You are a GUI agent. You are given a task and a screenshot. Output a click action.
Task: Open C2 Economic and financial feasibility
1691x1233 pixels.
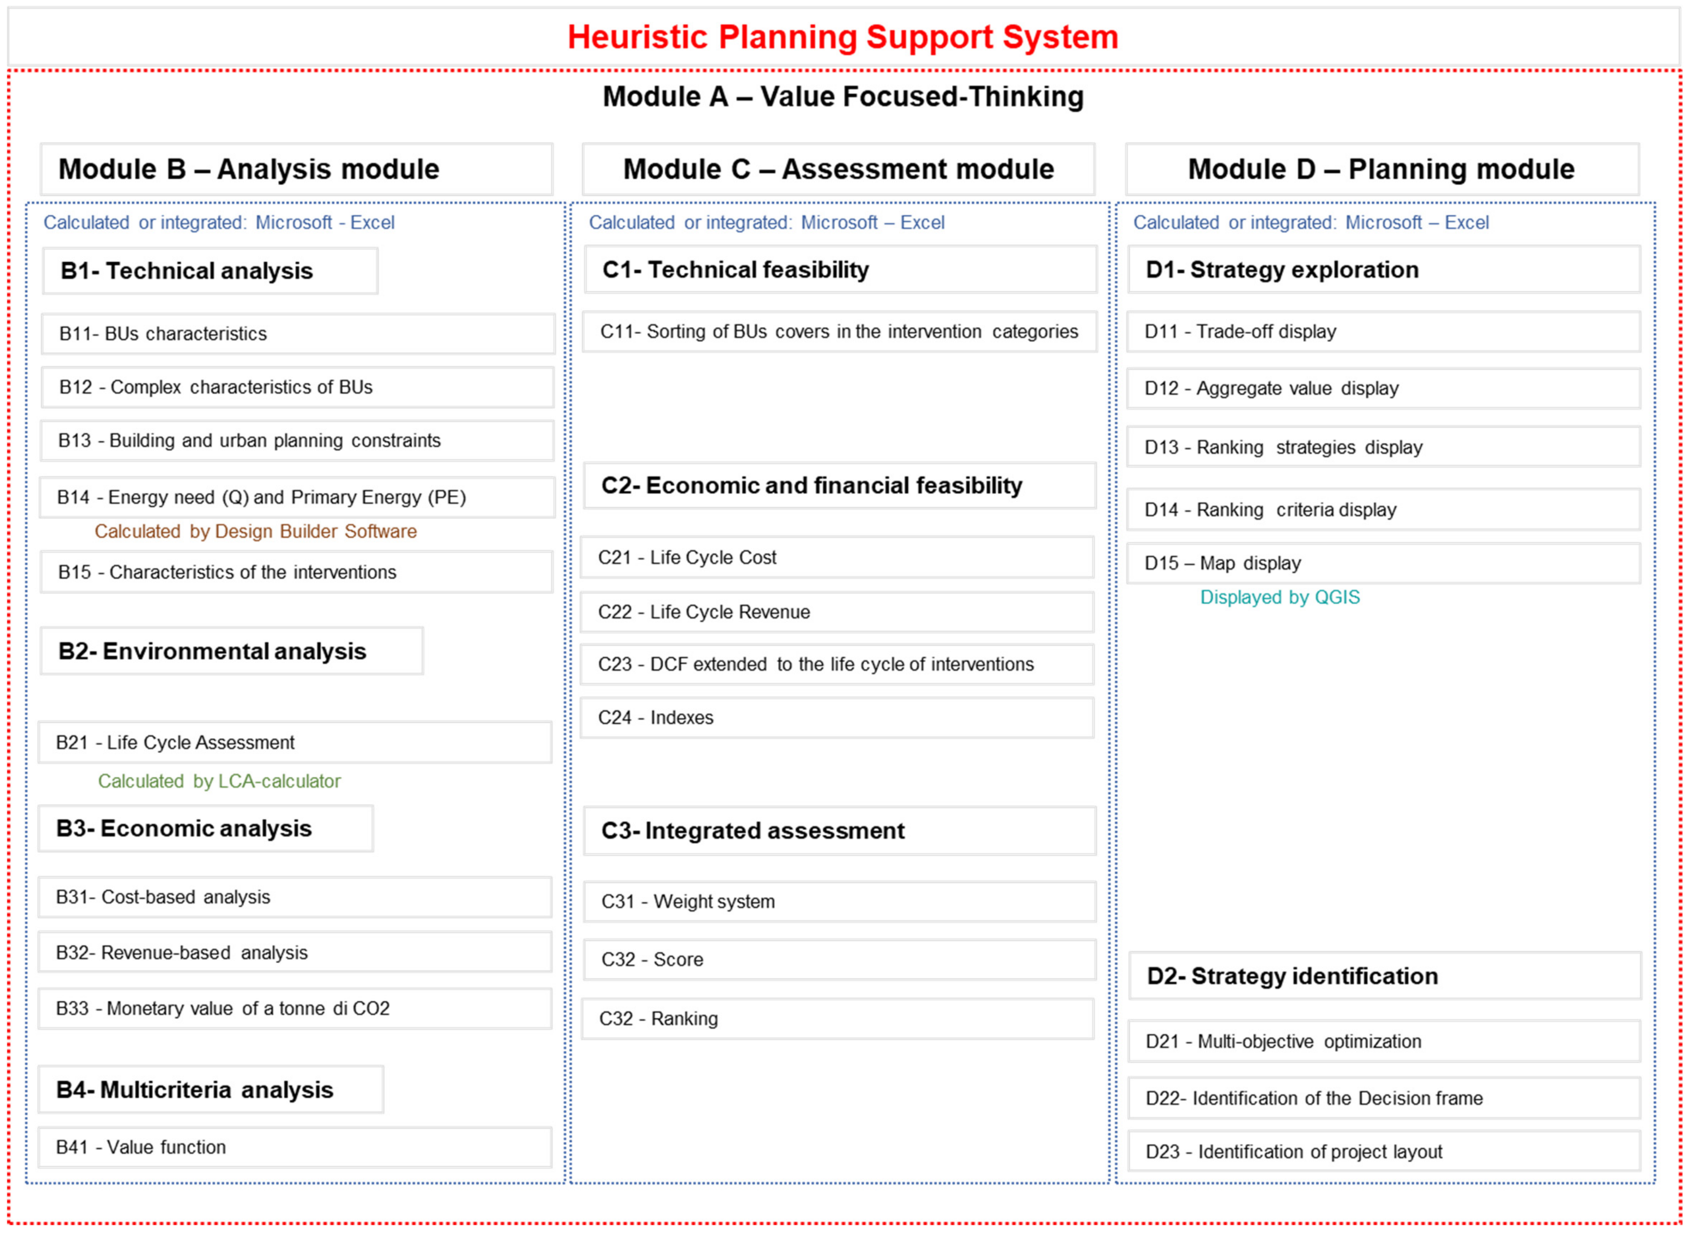pyautogui.click(x=839, y=486)
